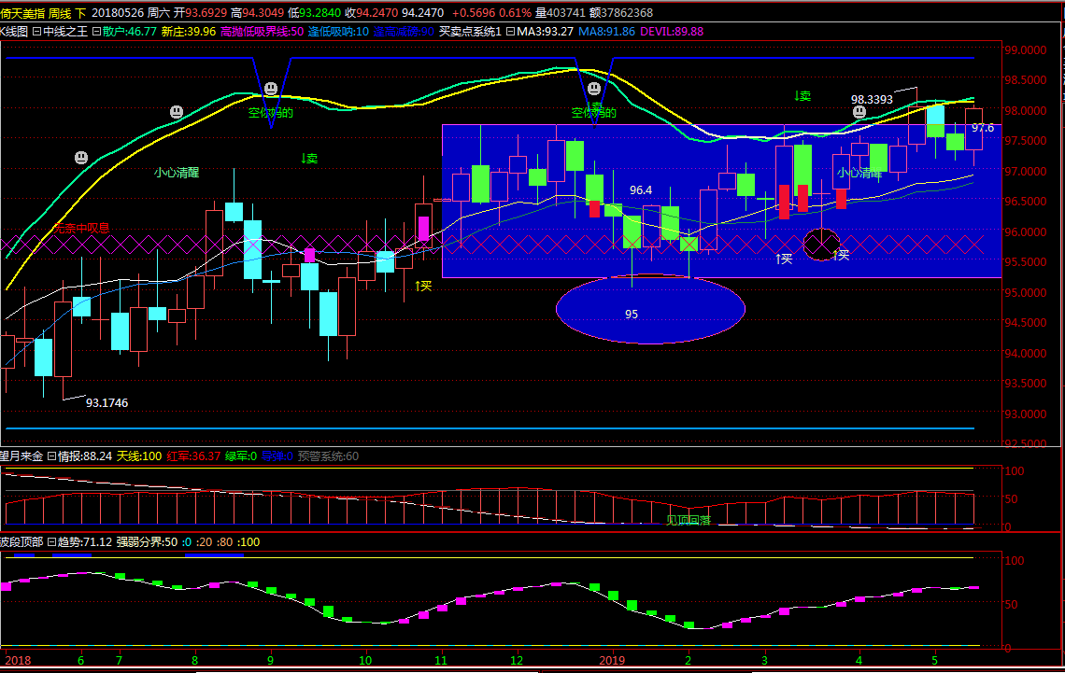Click the yellow ↑买 buy signal marker
Screen dimensions: 1065x673
pos(423,286)
